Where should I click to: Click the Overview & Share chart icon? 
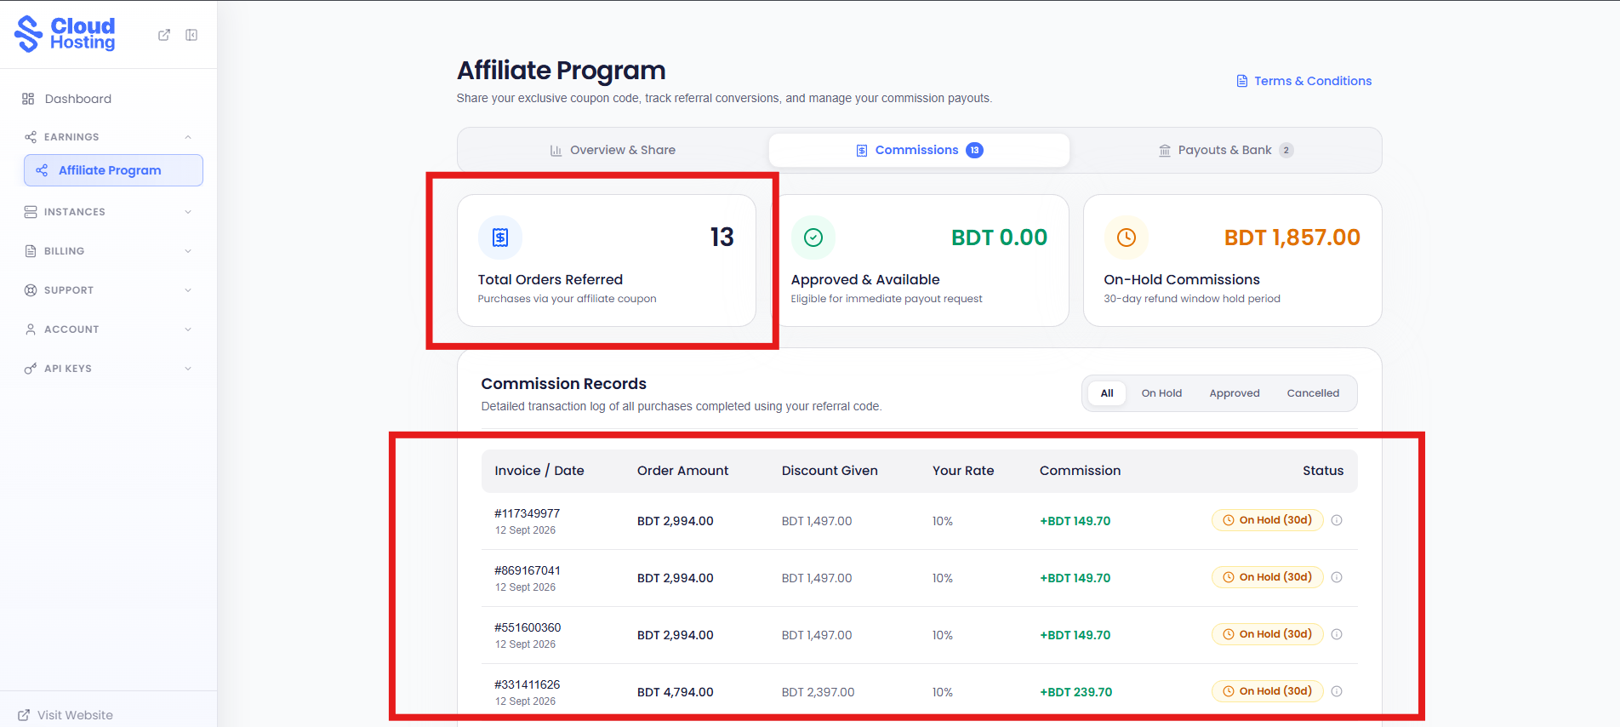556,151
